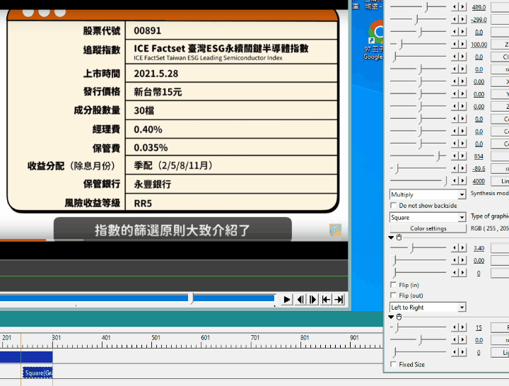
Task: Increase the -299.0 value with right arrow
Action: point(463,20)
